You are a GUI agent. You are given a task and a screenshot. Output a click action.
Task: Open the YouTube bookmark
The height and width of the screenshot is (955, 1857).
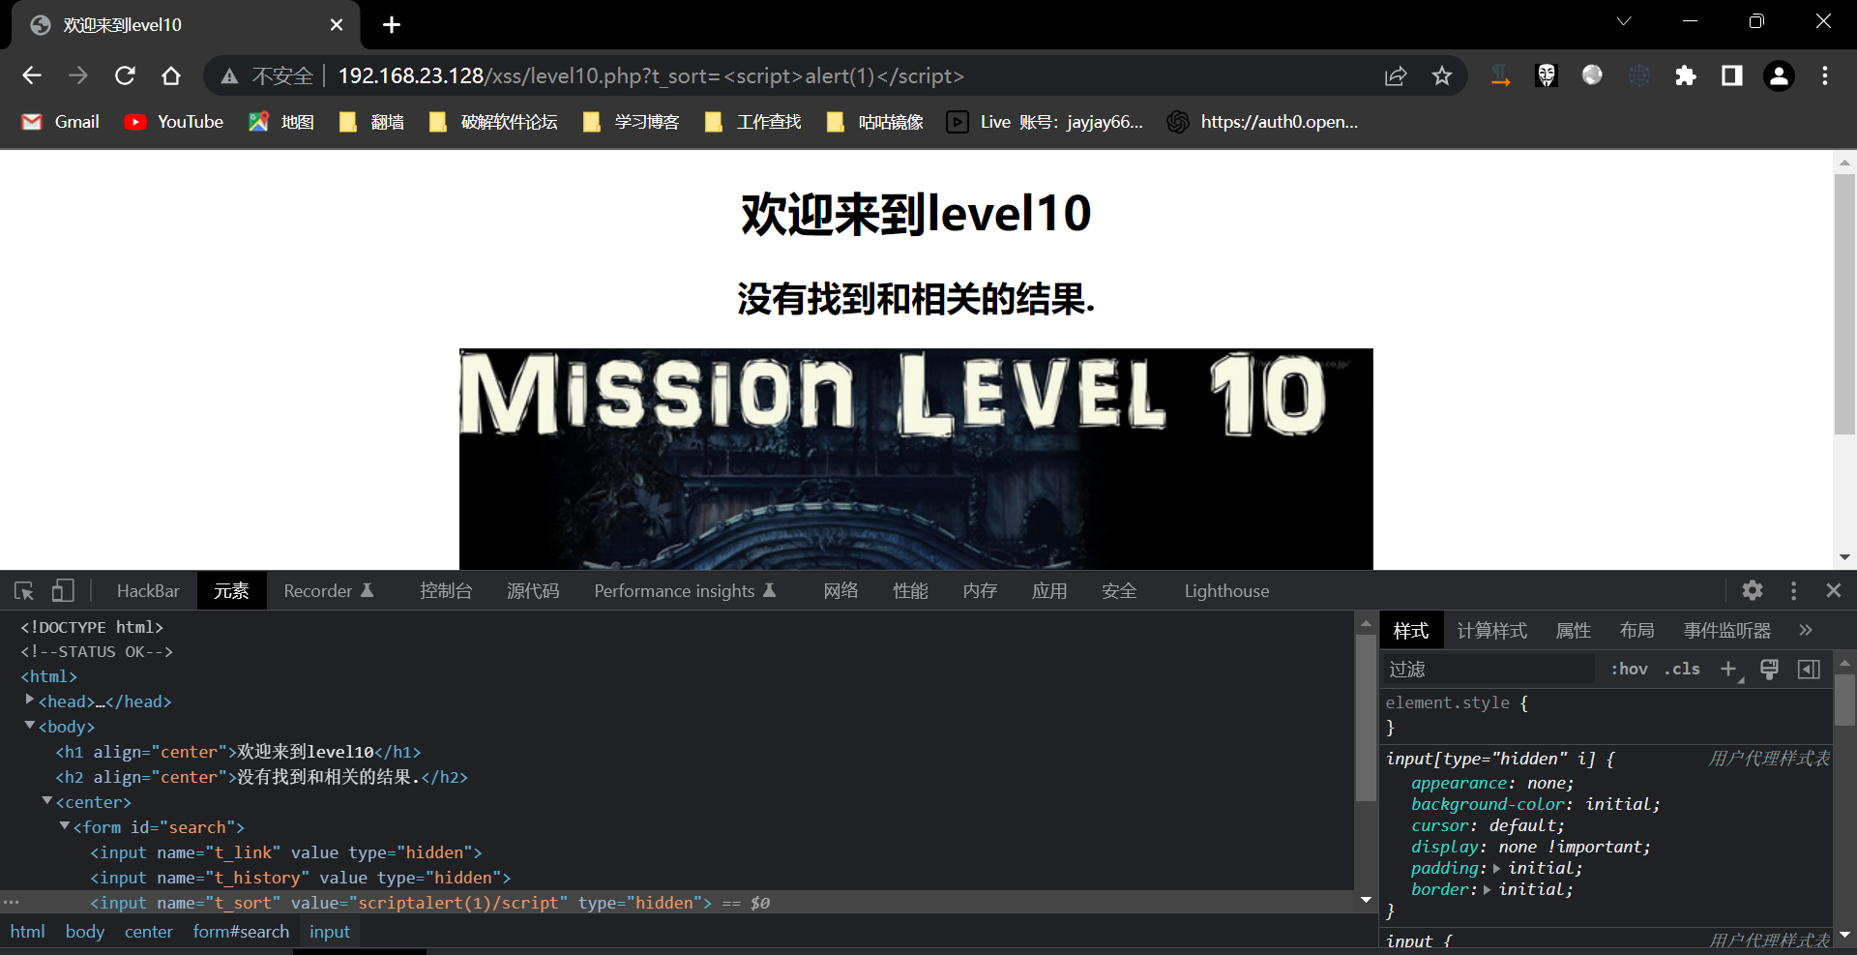(175, 122)
